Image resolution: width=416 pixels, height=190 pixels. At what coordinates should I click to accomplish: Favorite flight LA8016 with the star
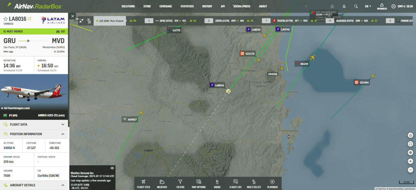(x=5, y=19)
